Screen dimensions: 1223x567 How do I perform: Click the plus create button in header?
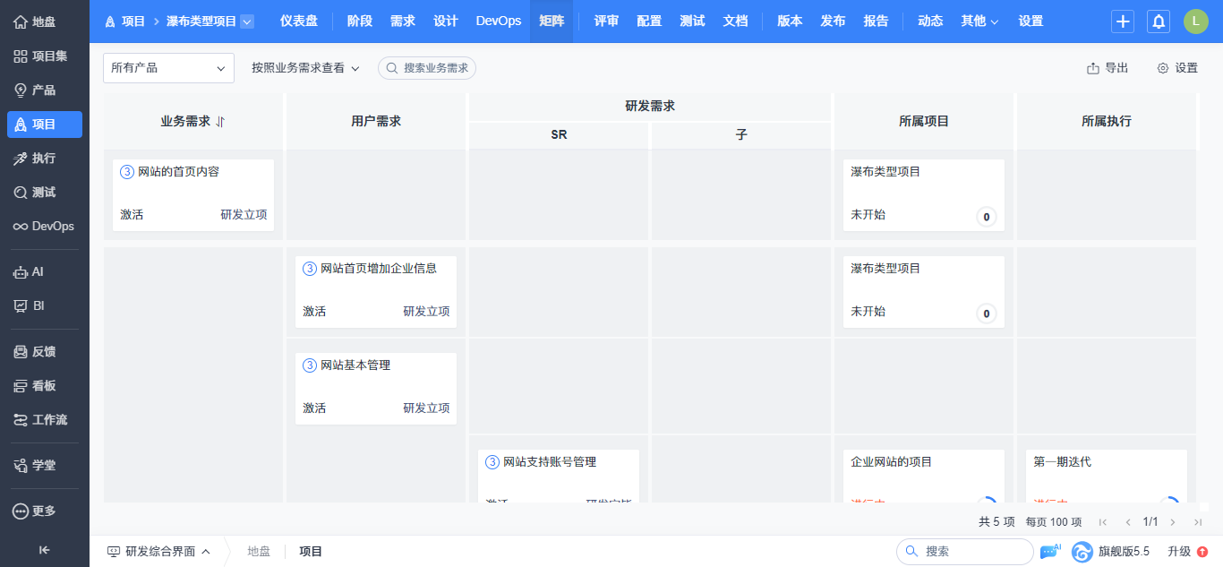1123,21
